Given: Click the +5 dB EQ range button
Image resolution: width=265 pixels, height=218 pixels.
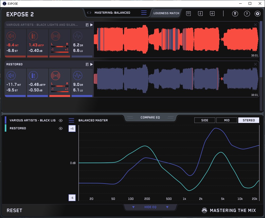Looking at the screenshot, I should [72, 128].
